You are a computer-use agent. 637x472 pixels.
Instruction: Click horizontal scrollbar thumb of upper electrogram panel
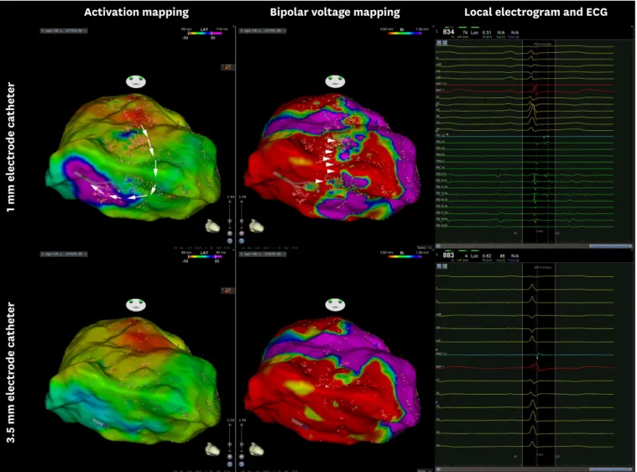(x=609, y=246)
